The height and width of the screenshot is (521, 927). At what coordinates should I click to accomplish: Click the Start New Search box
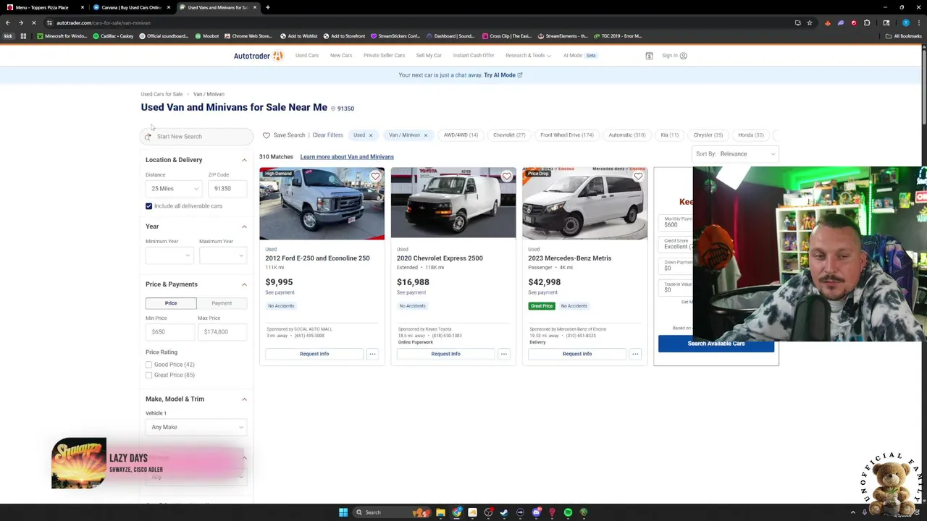[197, 136]
